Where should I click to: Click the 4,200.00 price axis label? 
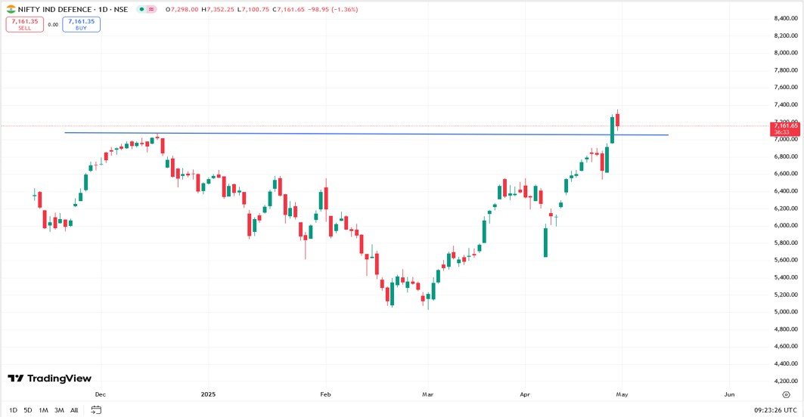point(786,381)
